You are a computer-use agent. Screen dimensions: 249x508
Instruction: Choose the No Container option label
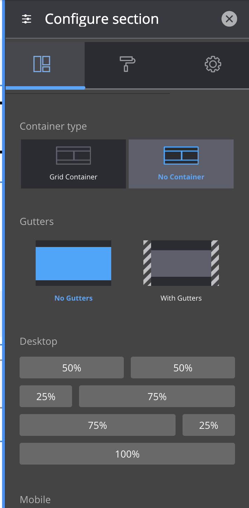[x=181, y=177]
